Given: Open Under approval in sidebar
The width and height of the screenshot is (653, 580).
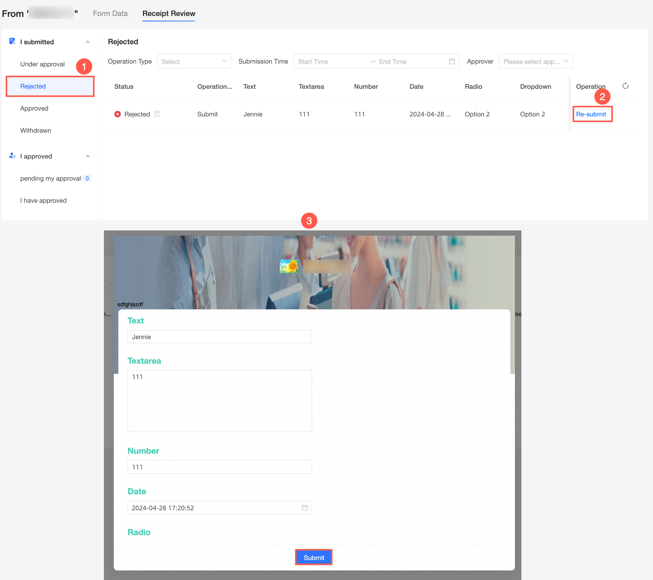Looking at the screenshot, I should tap(42, 64).
